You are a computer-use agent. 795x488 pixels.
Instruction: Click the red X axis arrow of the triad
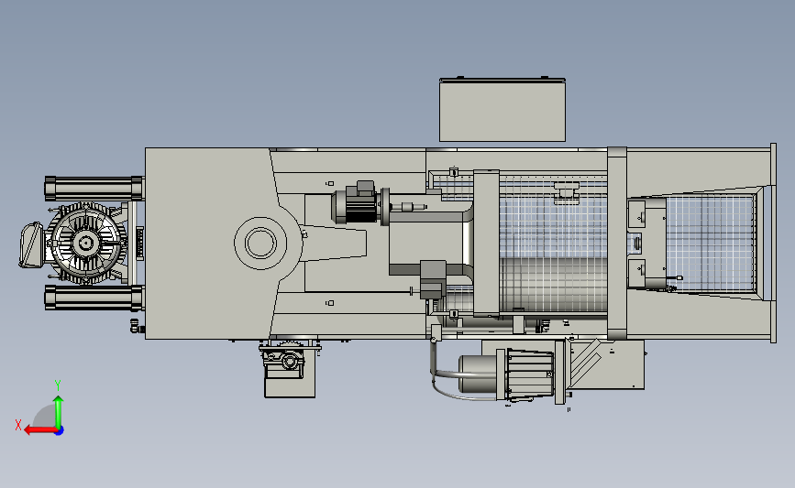(40, 430)
